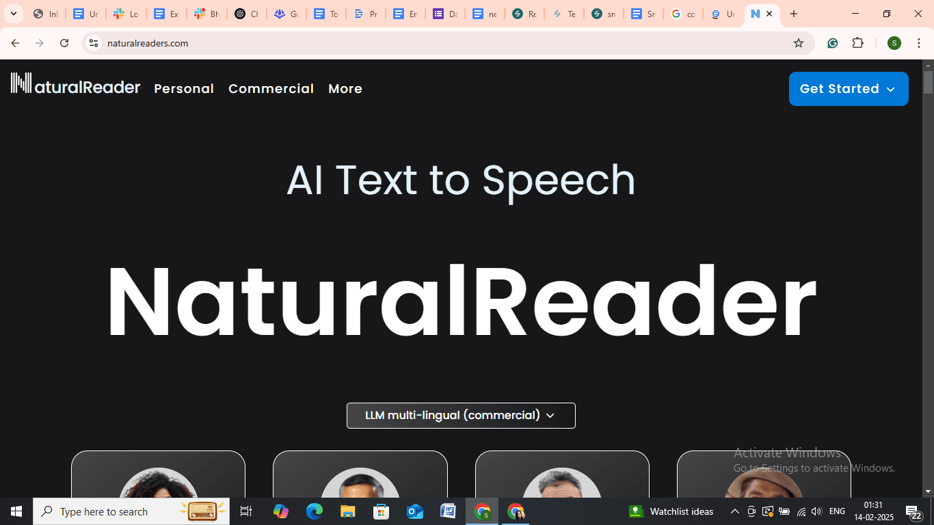Open the Windows Start menu

[16, 511]
